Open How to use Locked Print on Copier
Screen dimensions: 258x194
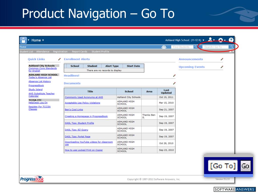(x=84, y=150)
